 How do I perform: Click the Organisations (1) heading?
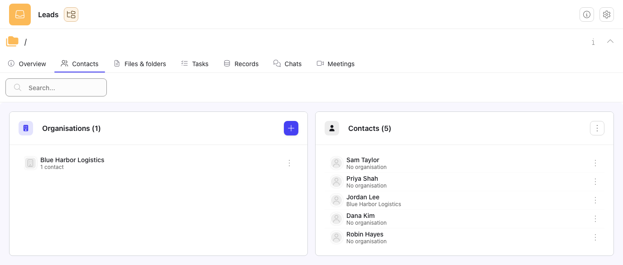[x=72, y=128]
